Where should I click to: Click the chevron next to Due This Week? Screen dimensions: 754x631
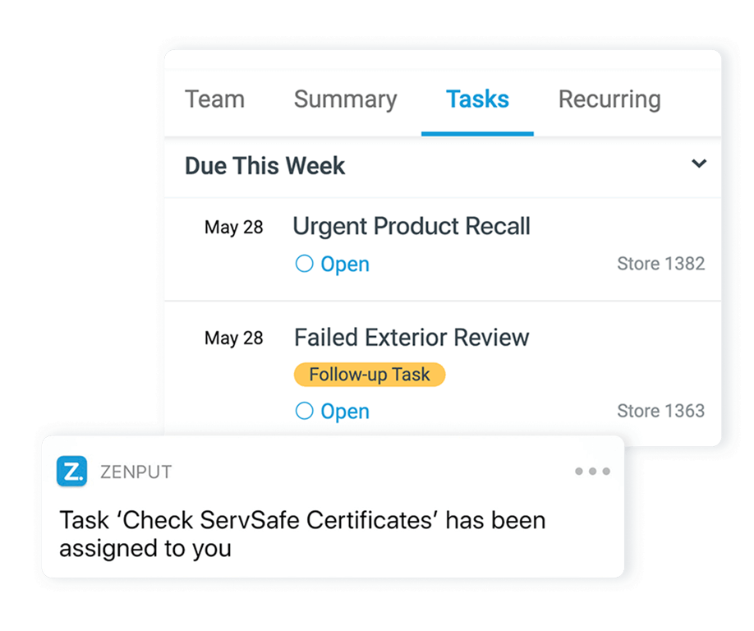(699, 164)
